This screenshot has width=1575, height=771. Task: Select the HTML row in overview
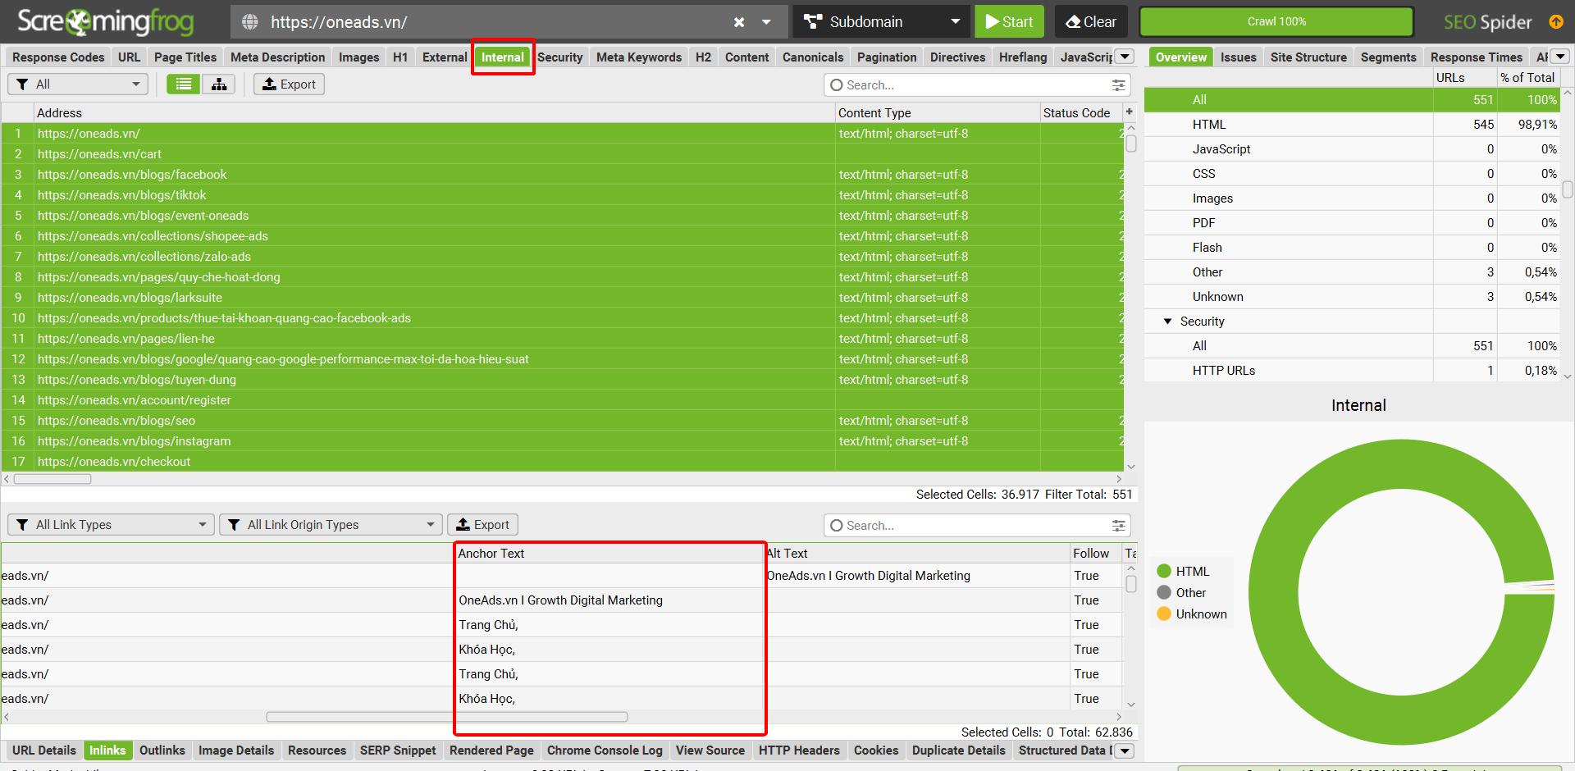(1352, 125)
